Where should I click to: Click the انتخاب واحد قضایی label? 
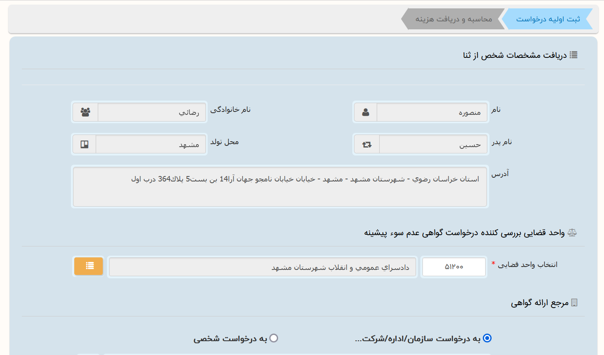pyautogui.click(x=527, y=265)
